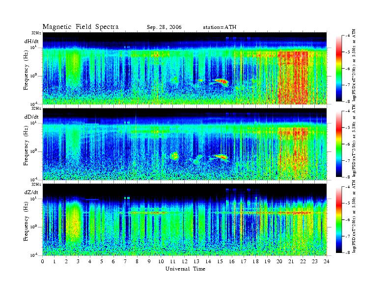Click the color bar beside the dH/dt panel
This screenshot has width=389, height=300.
coord(338,69)
